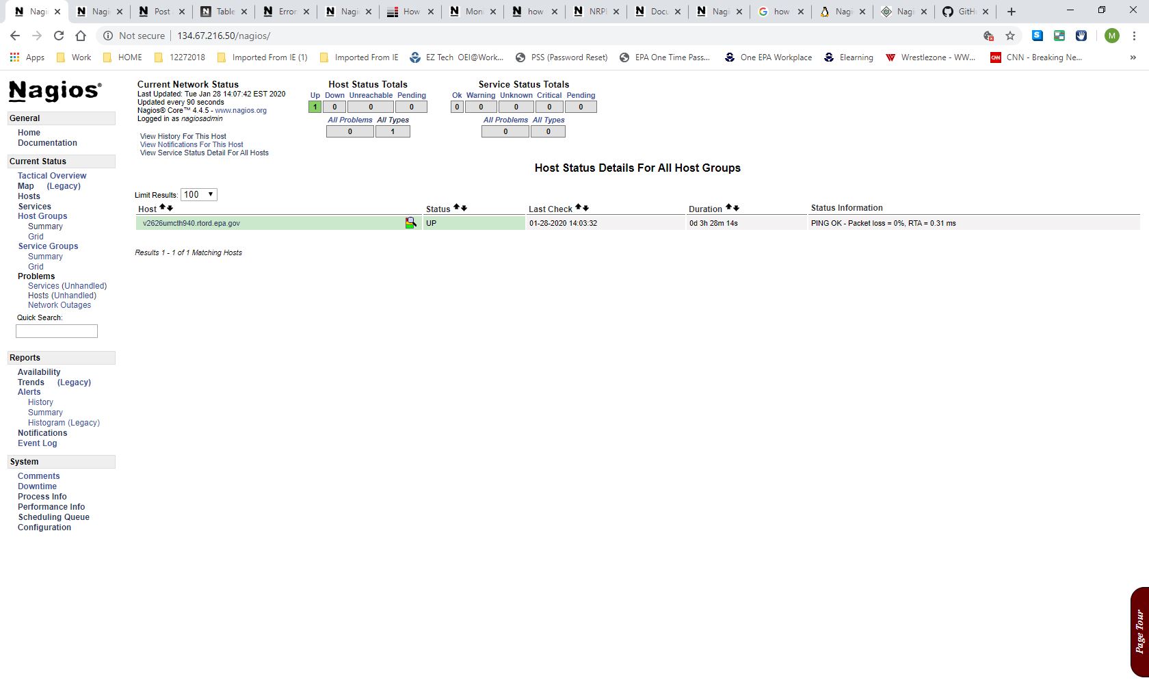Sort Status column descending with down arrow
The width and height of the screenshot is (1149, 691).
tap(464, 208)
